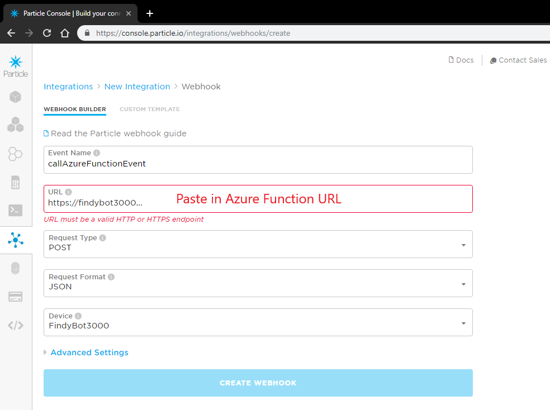The height and width of the screenshot is (410, 550).
Task: Open the hexagon network icon in sidebar
Action: coord(16,154)
